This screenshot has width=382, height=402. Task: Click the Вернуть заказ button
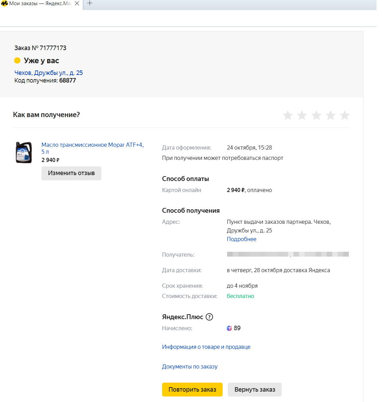(x=255, y=390)
